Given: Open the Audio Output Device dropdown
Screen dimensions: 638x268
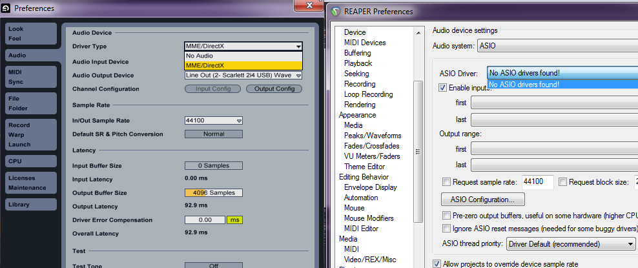Looking at the screenshot, I should click(x=243, y=76).
